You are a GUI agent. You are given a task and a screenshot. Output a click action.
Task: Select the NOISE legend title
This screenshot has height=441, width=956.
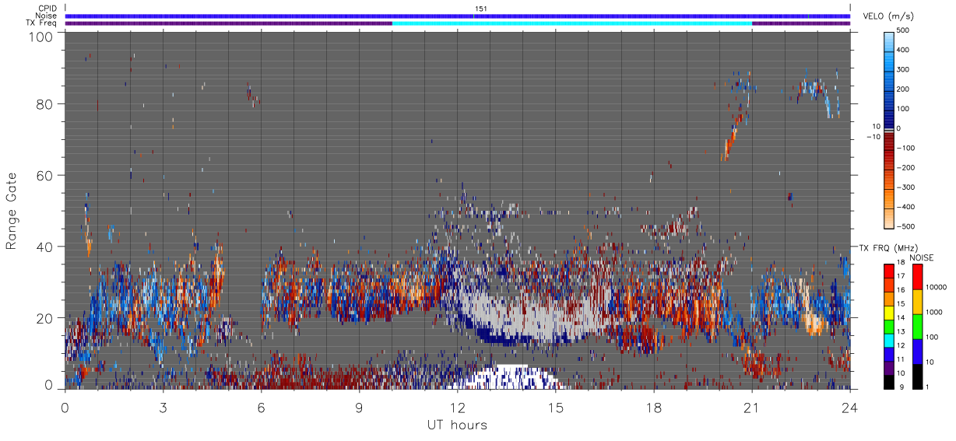(x=921, y=257)
